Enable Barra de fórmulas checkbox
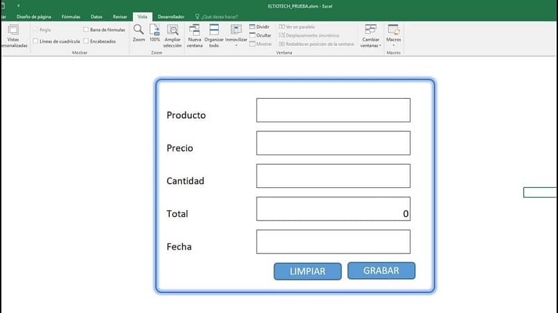The image size is (558, 313). click(86, 30)
